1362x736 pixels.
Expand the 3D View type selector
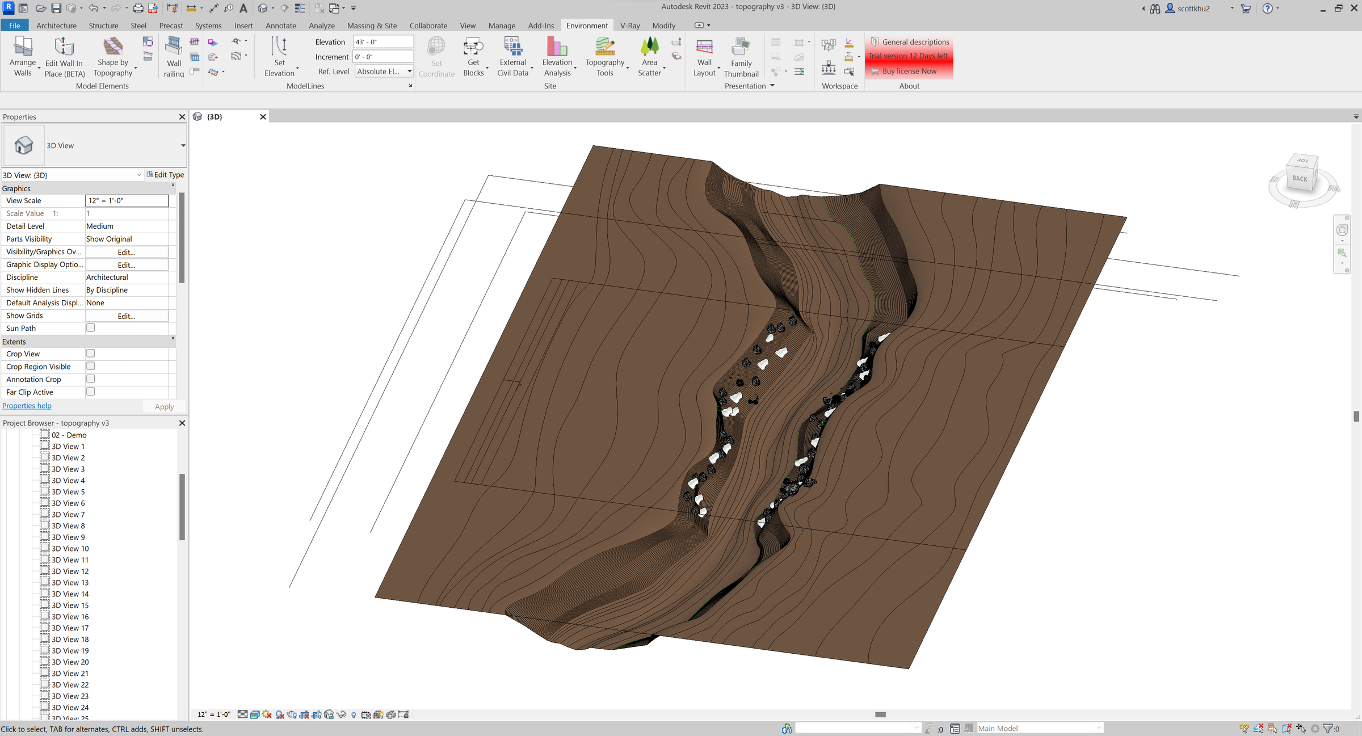(183, 146)
